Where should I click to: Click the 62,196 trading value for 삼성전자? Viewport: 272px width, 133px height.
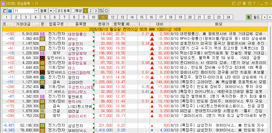pos(26,126)
